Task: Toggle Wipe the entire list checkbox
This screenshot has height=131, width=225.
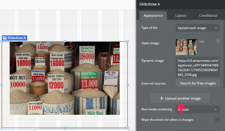Action: (217, 120)
